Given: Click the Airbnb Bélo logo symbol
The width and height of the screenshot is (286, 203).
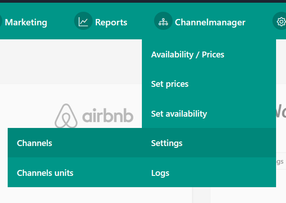Looking at the screenshot, I should (x=66, y=116).
